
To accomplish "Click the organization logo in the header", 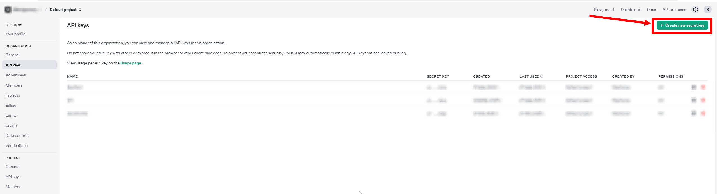I will 8,10.
